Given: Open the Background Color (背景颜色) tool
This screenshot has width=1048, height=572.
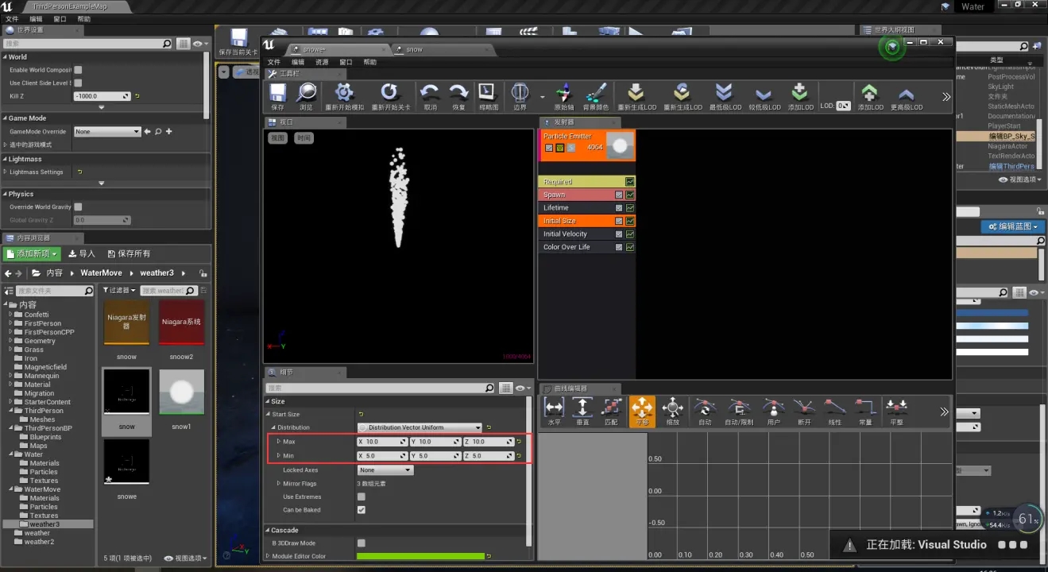Looking at the screenshot, I should pos(596,94).
